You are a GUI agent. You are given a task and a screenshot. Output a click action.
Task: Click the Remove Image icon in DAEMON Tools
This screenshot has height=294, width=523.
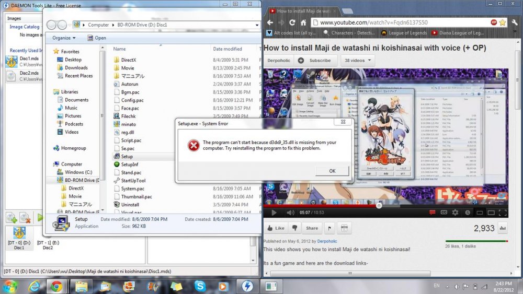tap(25, 217)
